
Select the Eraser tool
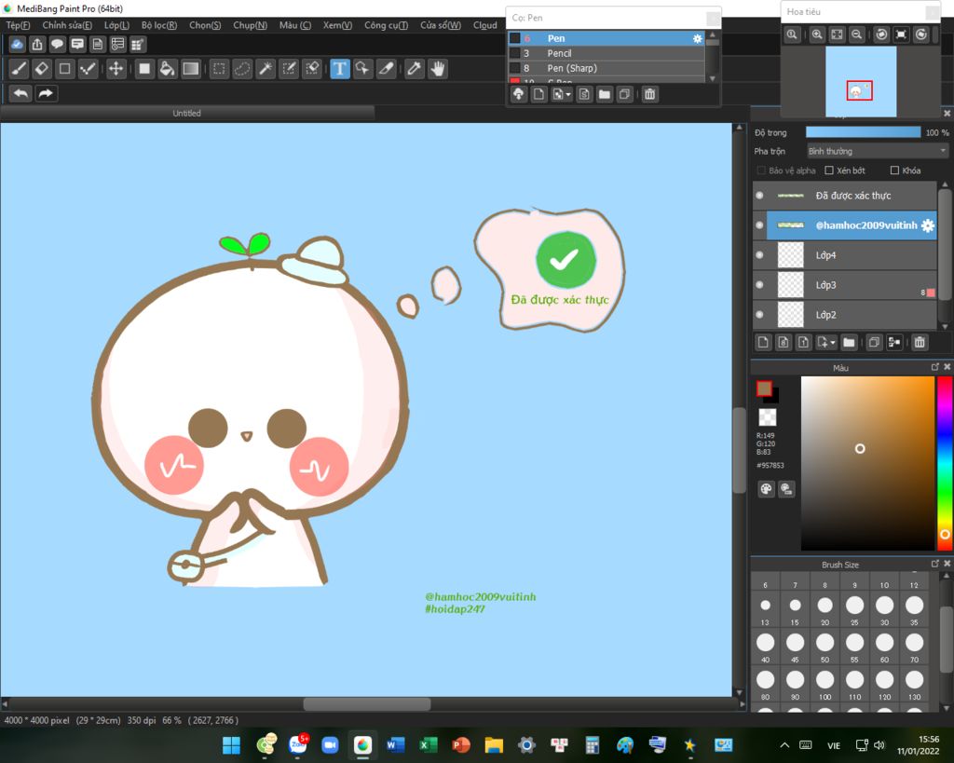(42, 68)
